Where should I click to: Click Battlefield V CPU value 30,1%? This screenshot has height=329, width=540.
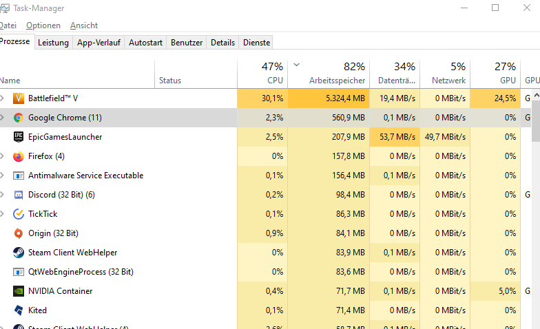coord(262,98)
